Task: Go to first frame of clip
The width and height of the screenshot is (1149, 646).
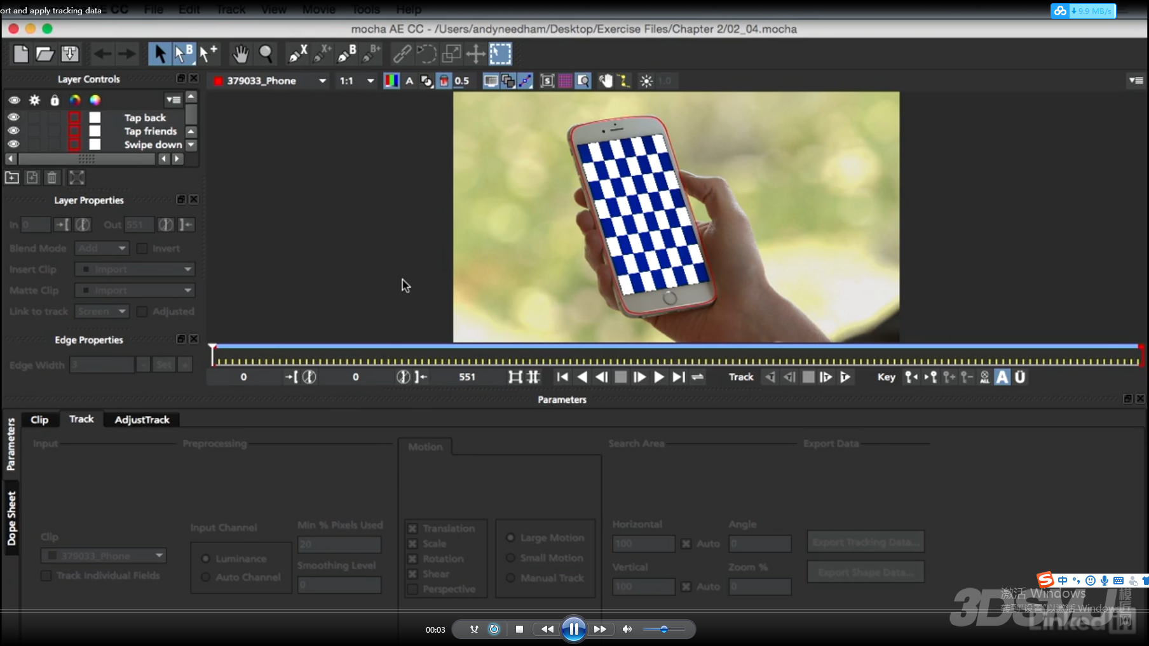Action: [x=562, y=377]
